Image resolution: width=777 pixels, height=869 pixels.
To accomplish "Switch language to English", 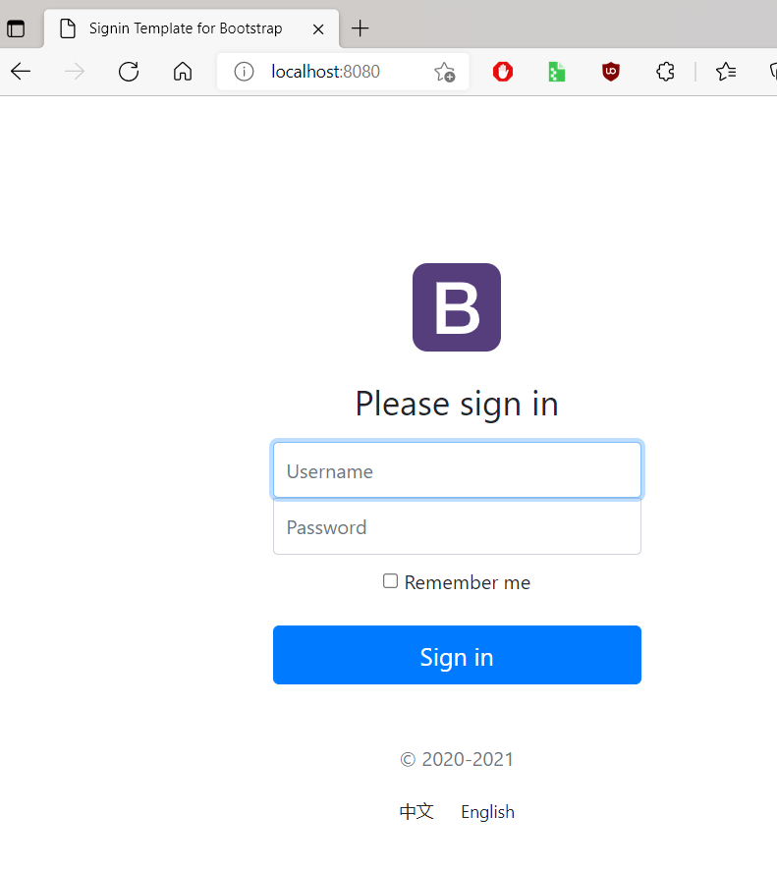I will click(x=487, y=812).
